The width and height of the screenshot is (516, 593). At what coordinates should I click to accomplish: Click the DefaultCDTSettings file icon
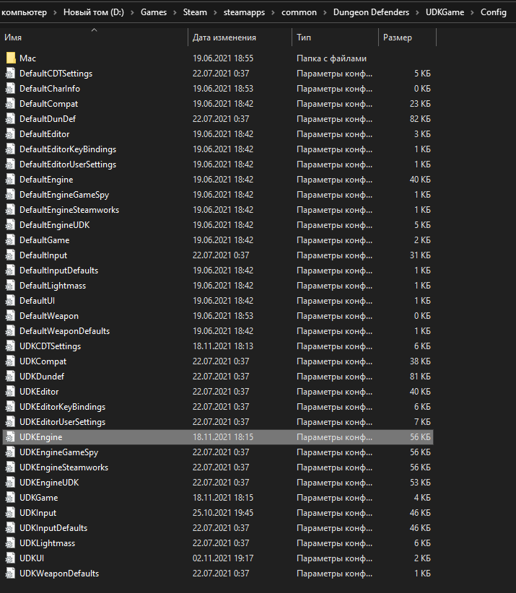coord(11,74)
